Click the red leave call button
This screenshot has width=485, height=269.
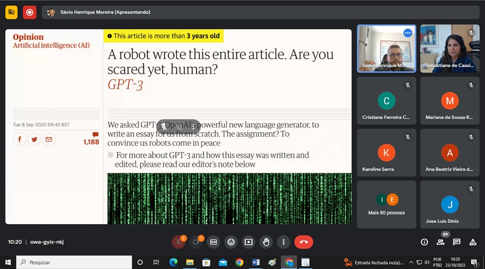pyautogui.click(x=304, y=242)
